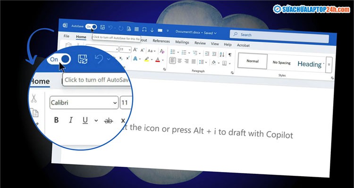Image resolution: width=354 pixels, height=188 pixels.
Task: Toggle the enlarged AutoSave switch in the circle
Action: point(60,59)
